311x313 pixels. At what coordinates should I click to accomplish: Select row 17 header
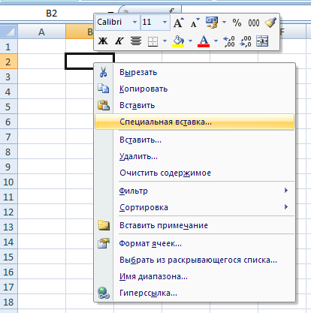(x=8, y=287)
